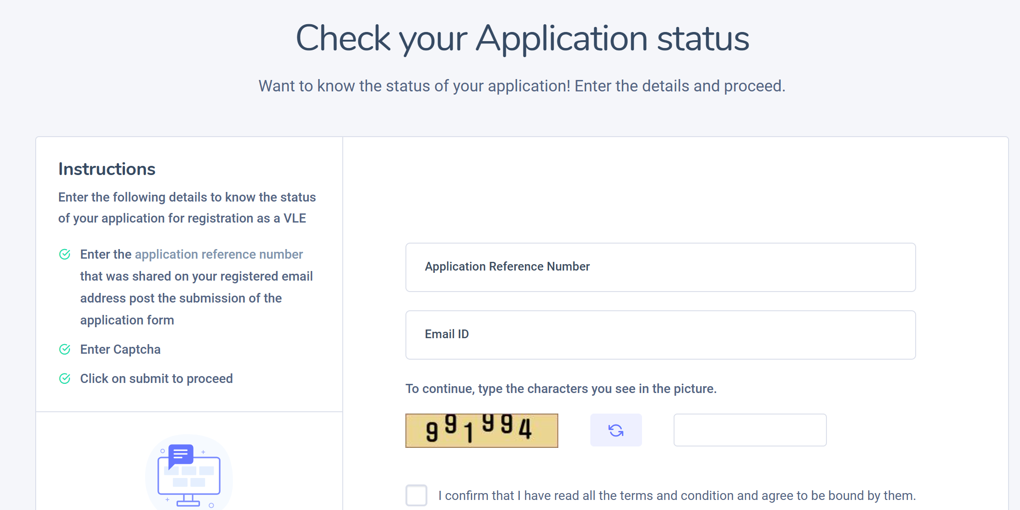Click the type the characters prompt text
Image resolution: width=1020 pixels, height=510 pixels.
(561, 389)
